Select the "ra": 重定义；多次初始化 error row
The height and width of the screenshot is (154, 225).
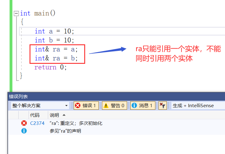(x=117, y=123)
